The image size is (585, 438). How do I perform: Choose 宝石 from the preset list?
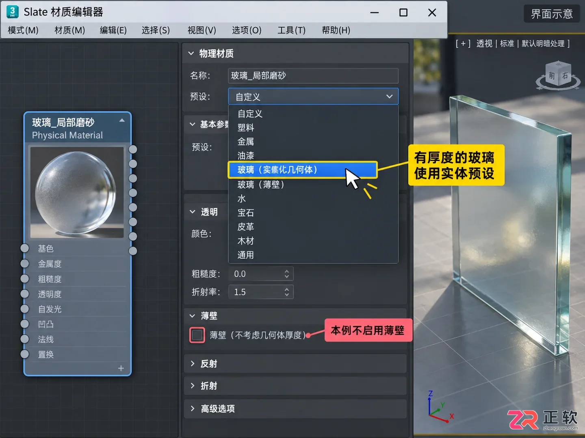313,213
